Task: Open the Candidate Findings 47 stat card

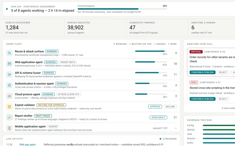Action: click(157, 28)
